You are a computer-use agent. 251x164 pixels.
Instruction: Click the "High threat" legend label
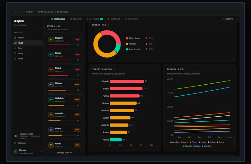[x=135, y=38]
